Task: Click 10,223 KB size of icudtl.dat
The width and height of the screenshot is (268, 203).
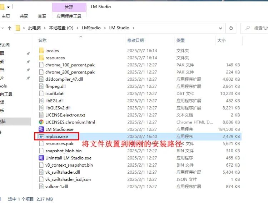Action: click(230, 93)
